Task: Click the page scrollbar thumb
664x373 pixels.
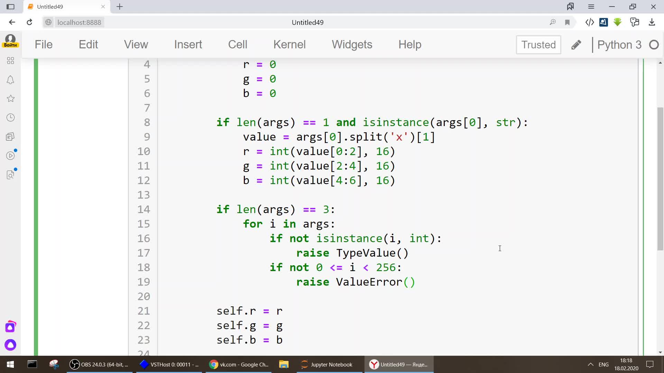Action: click(660, 179)
